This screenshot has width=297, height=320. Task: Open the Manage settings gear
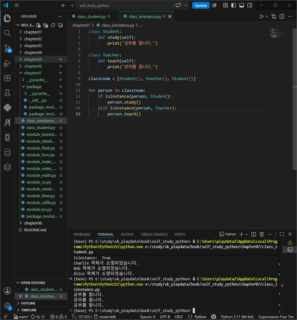(x=7, y=306)
